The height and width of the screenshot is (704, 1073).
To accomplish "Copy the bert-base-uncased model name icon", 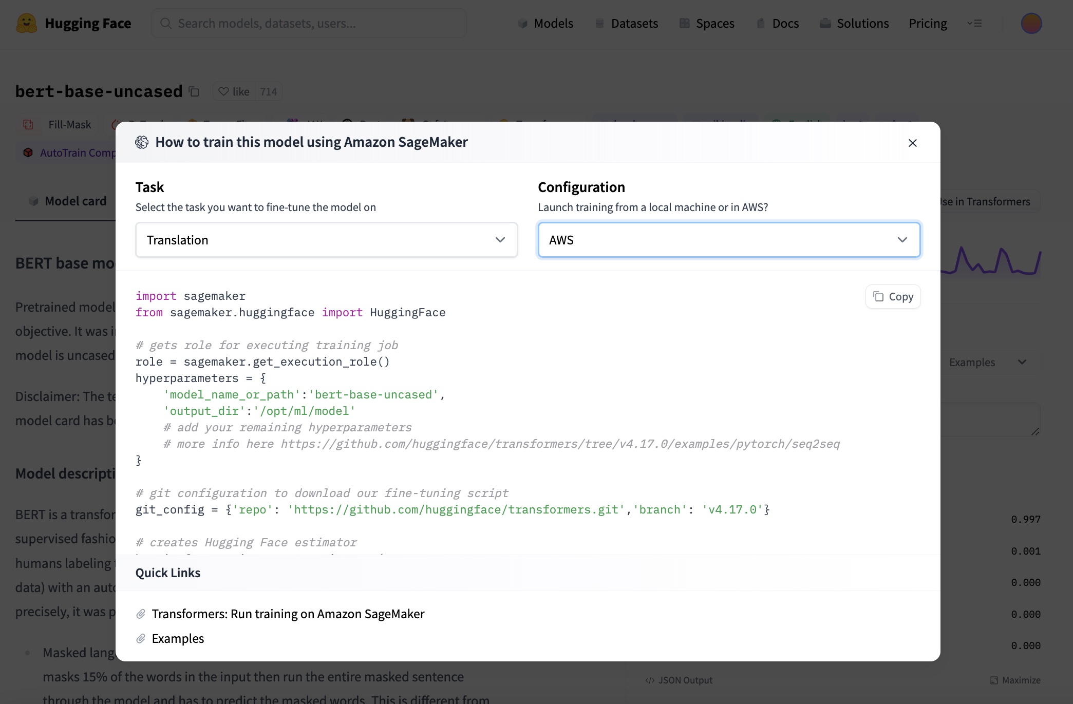I will click(194, 91).
